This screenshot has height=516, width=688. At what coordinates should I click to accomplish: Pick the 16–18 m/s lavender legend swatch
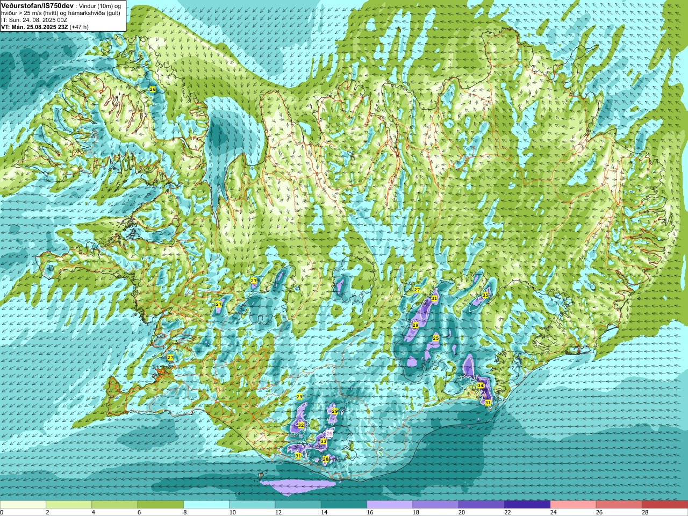point(390,504)
